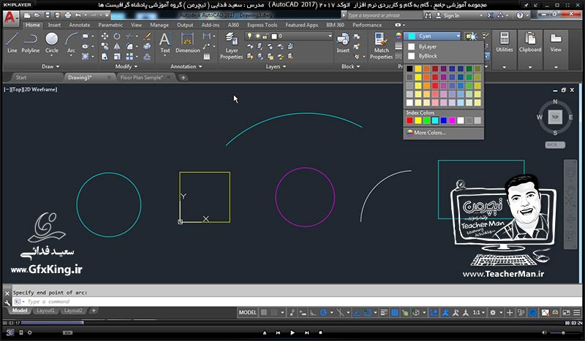Click the Rotate tool in Modify panel
The width and height of the screenshot is (585, 341).
coord(117,37)
